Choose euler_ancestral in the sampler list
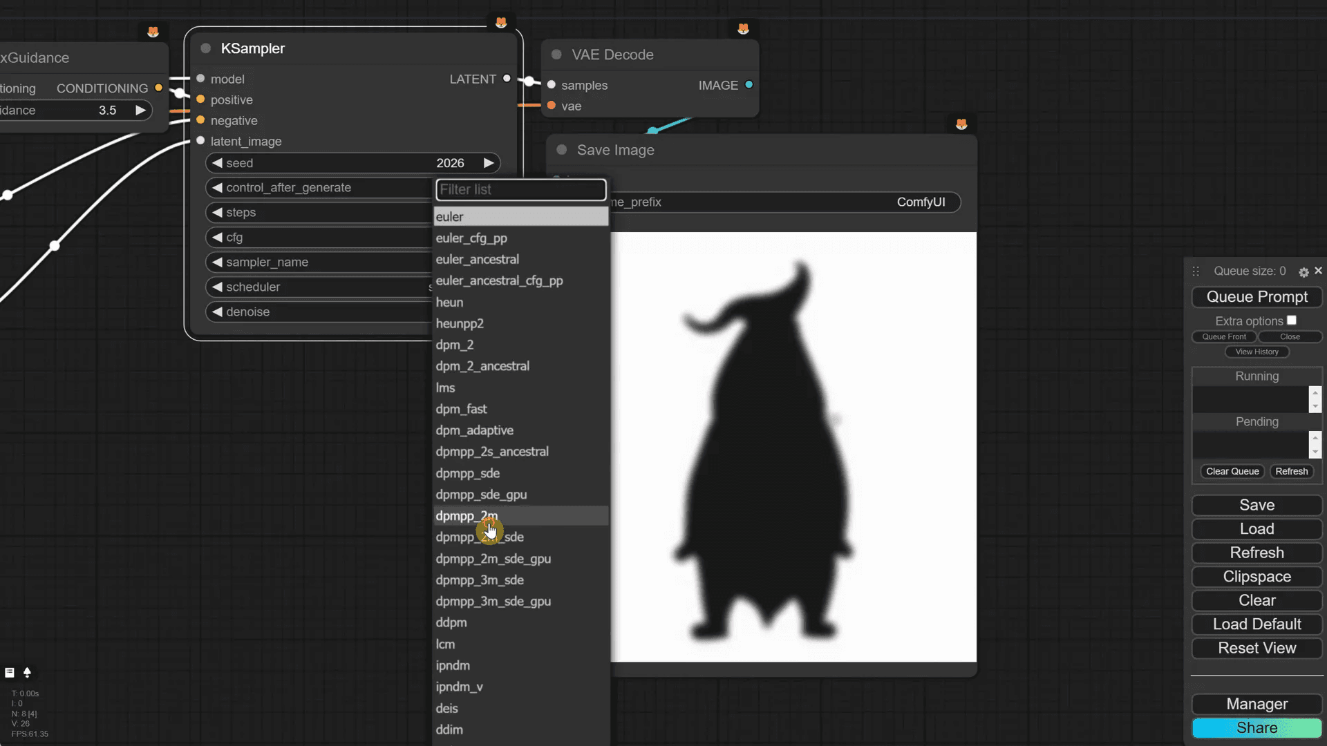Image resolution: width=1327 pixels, height=746 pixels. click(477, 259)
